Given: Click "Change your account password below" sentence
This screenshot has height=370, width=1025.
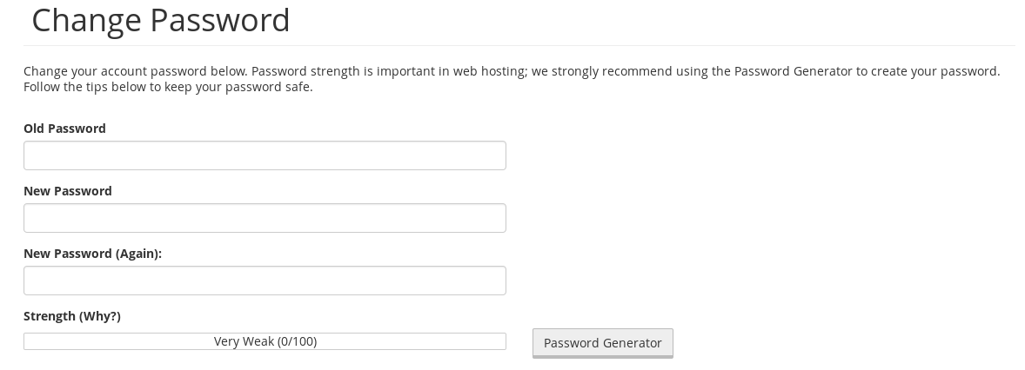Looking at the screenshot, I should (x=136, y=72).
